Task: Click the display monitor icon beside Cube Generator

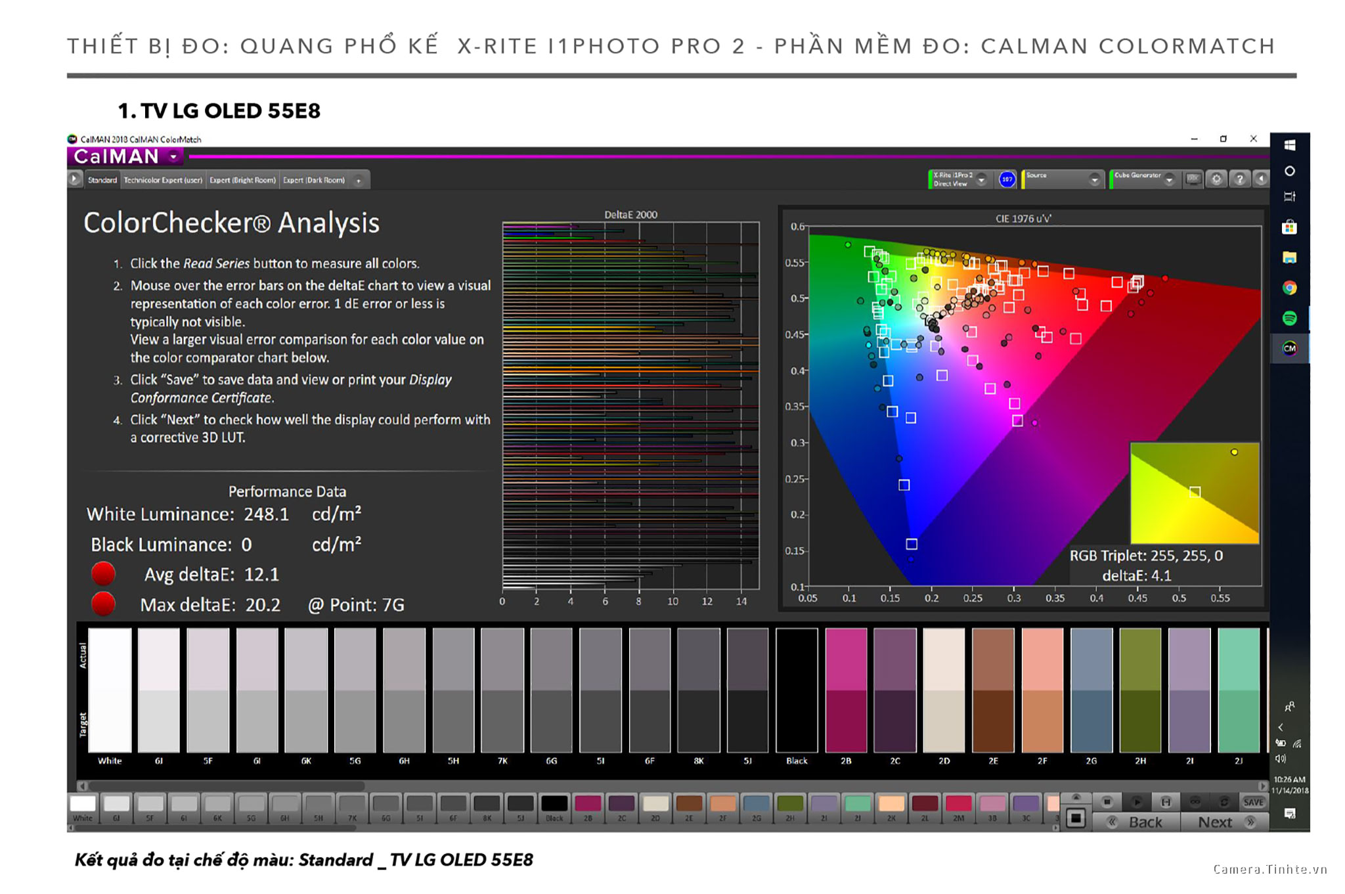Action: coord(1193,179)
